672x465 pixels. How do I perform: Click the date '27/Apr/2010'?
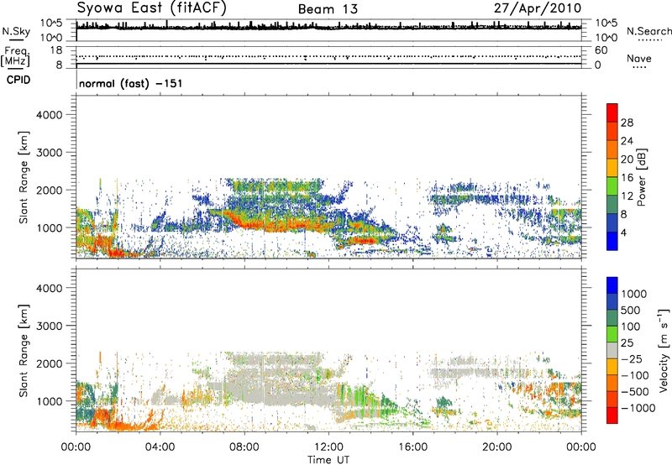coord(538,8)
